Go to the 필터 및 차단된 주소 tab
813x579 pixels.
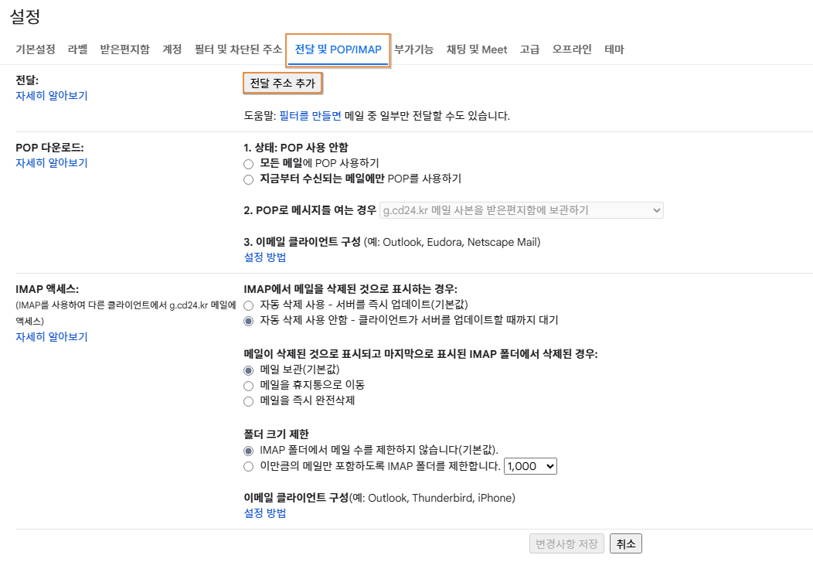238,49
